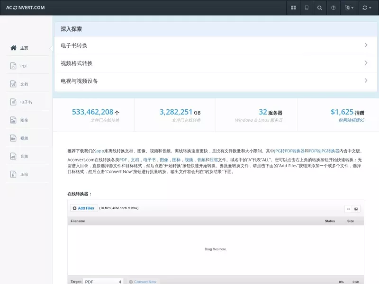Click the PDF link in the description paragraph
This screenshot has width=379, height=284.
coord(123,160)
